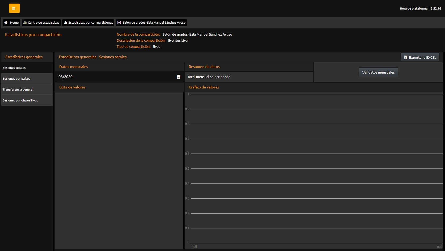Screen dimensions: 445x251
Task: Open Estadísticas por comparticiones breadcrumb
Action: point(88,23)
